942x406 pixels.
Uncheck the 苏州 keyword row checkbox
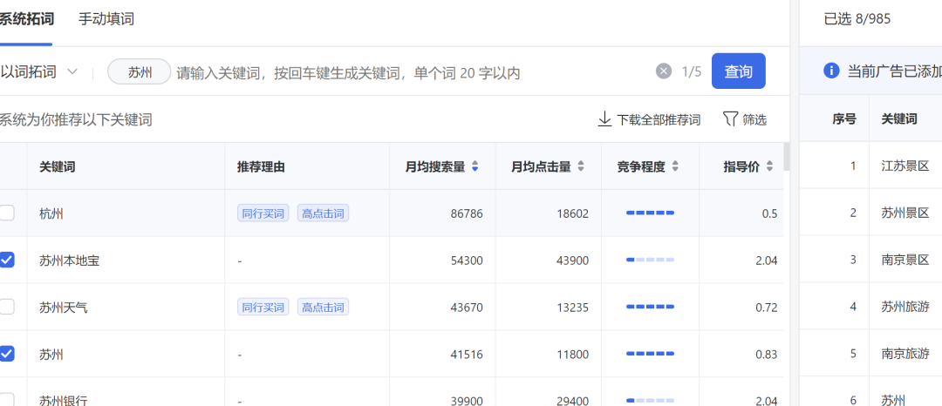pyautogui.click(x=6, y=354)
